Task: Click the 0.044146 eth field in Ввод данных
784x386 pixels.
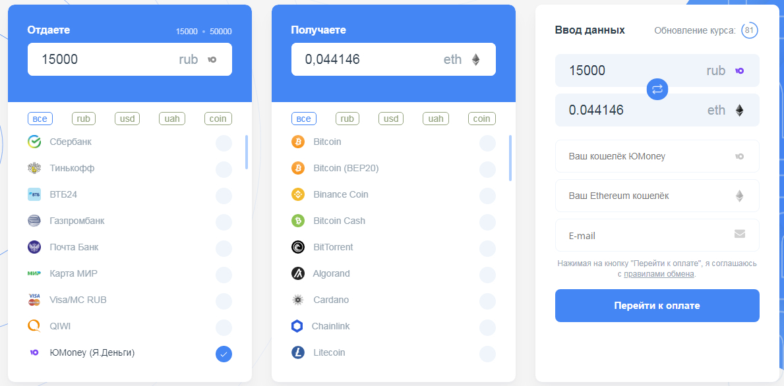Action: click(x=657, y=110)
